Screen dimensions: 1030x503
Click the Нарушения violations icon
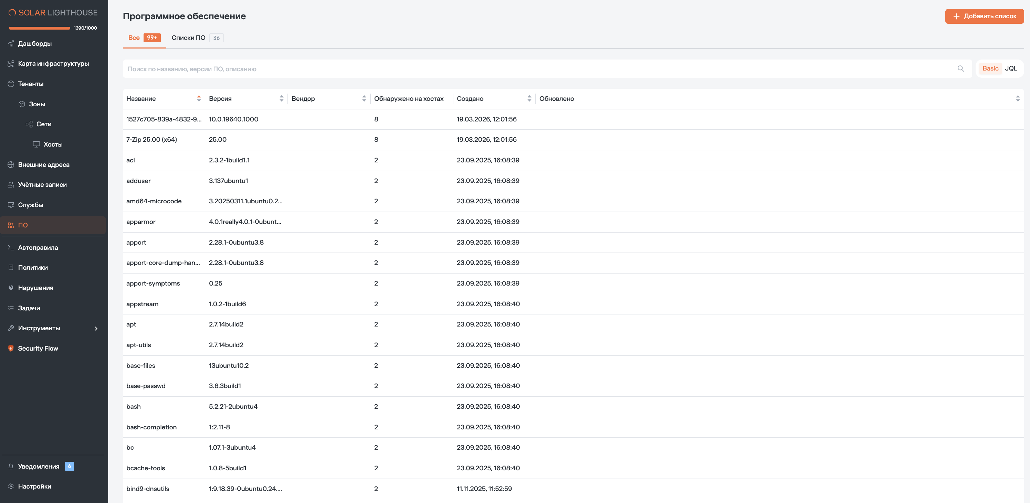pos(11,288)
